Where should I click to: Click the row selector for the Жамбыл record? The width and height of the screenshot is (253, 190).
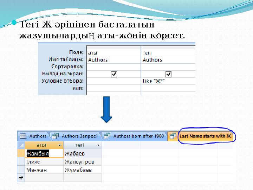point(21,153)
